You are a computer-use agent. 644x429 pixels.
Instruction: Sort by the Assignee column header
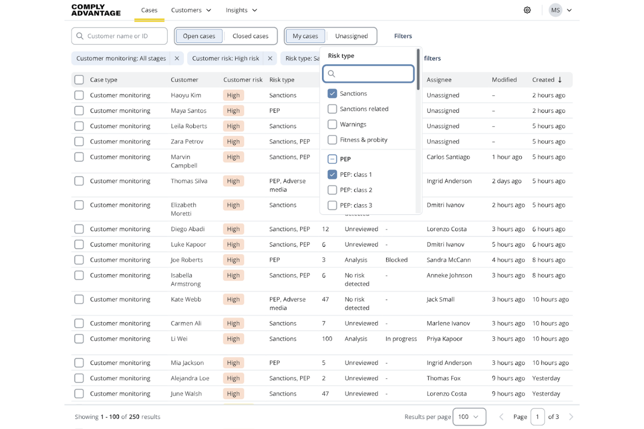tap(439, 80)
